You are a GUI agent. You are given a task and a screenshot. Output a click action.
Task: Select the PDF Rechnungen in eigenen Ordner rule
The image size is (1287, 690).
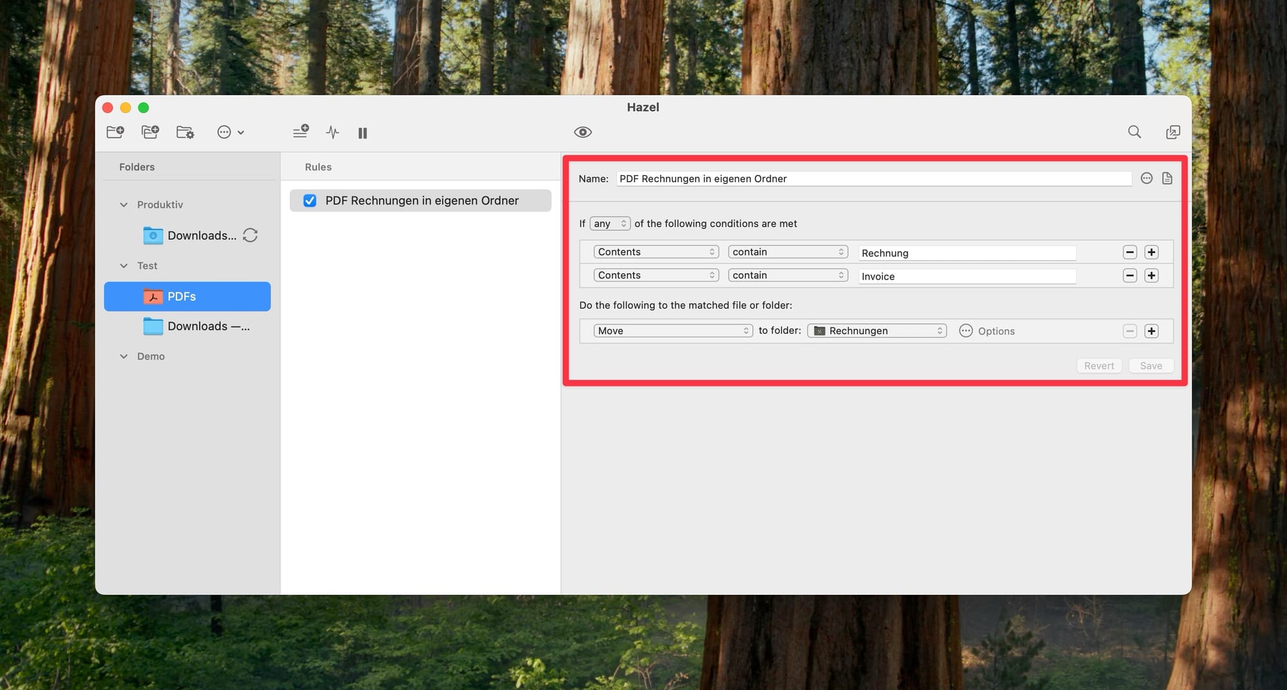420,201
